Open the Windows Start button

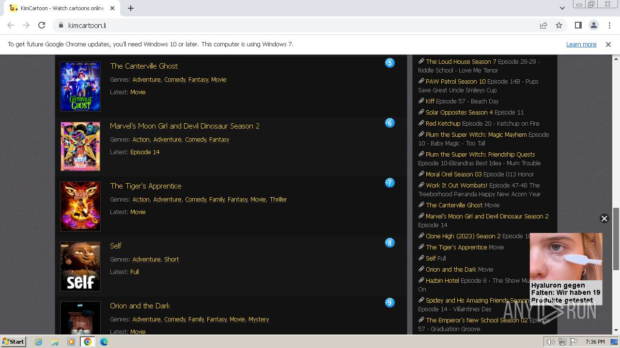(x=14, y=341)
